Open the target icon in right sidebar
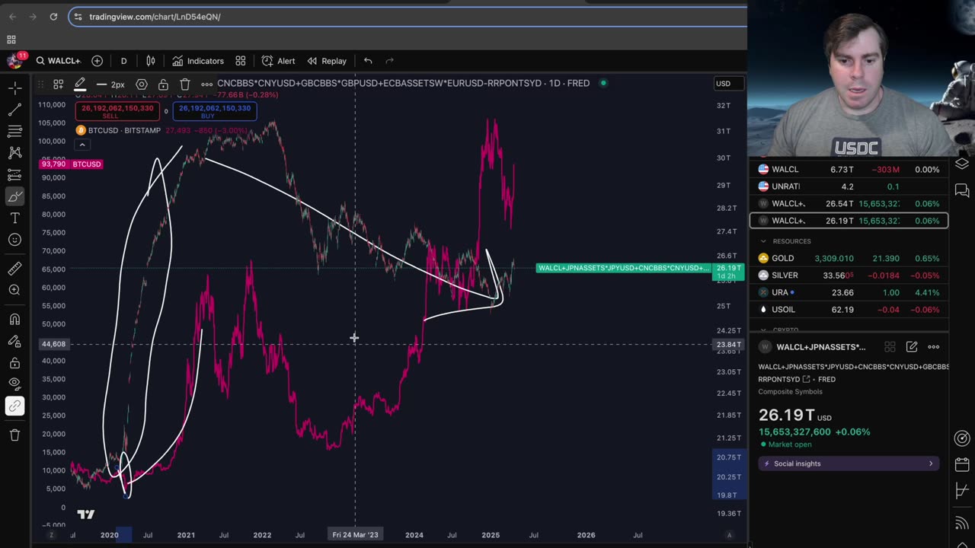The image size is (975, 548). click(x=961, y=438)
